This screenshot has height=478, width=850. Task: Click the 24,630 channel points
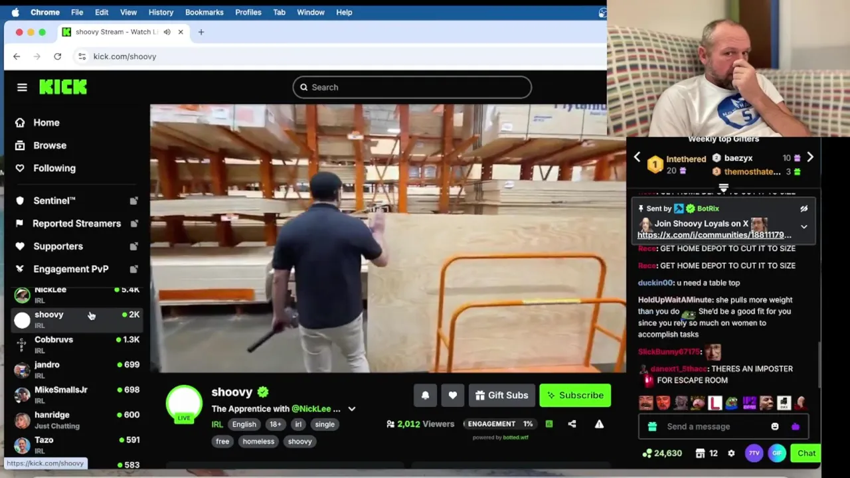pos(662,453)
